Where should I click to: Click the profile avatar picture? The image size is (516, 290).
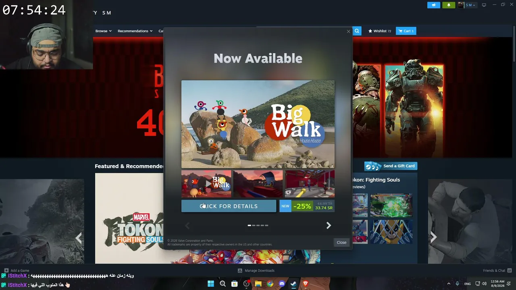pyautogui.click(x=461, y=5)
